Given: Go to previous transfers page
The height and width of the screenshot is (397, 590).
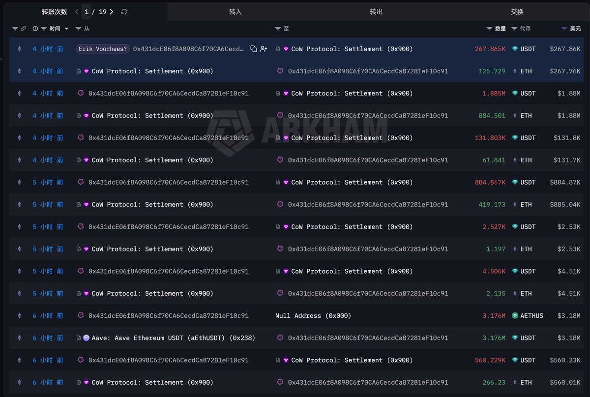Looking at the screenshot, I should pos(77,11).
